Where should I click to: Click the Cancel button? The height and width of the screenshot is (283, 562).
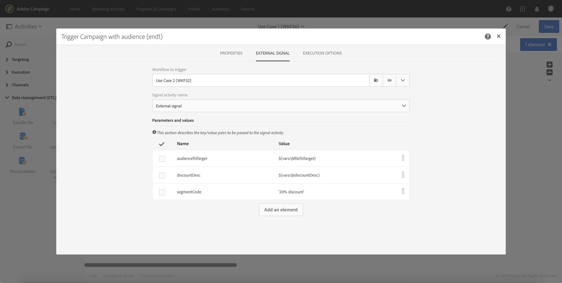523,26
